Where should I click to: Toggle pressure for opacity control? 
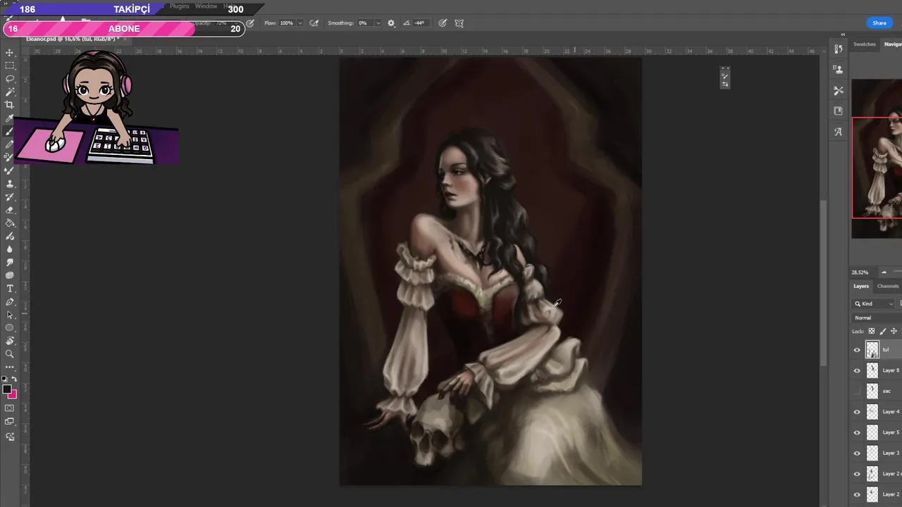(250, 23)
